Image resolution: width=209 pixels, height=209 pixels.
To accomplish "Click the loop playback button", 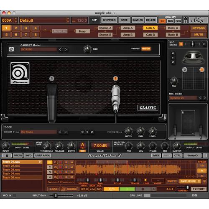I will coord(111,189).
